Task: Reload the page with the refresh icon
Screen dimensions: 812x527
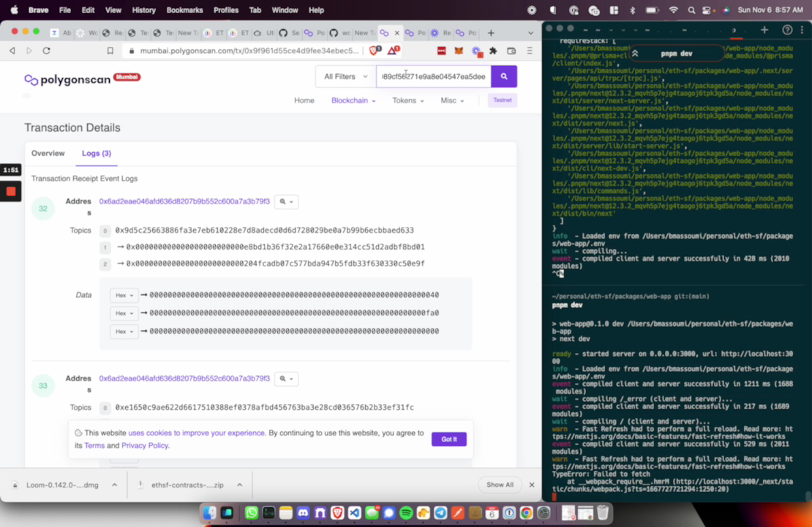Action: (46, 51)
